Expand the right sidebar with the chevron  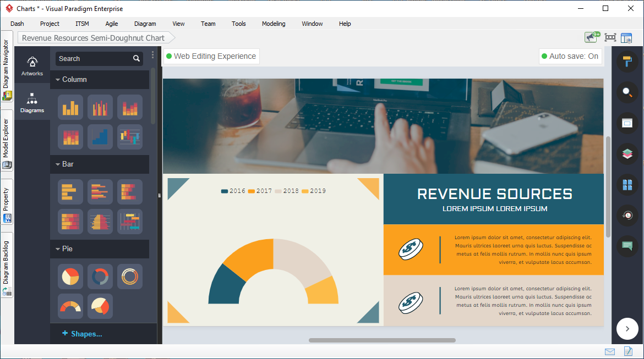point(627,329)
